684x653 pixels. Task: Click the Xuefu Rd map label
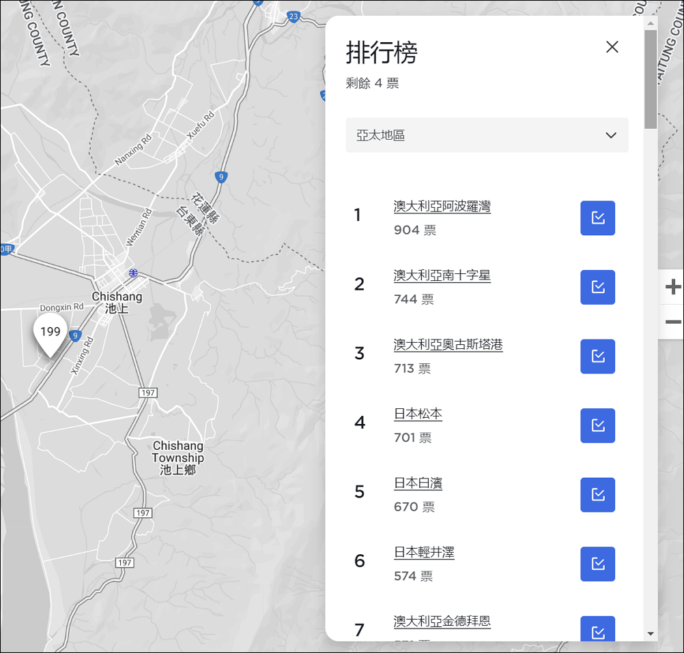coord(201,125)
